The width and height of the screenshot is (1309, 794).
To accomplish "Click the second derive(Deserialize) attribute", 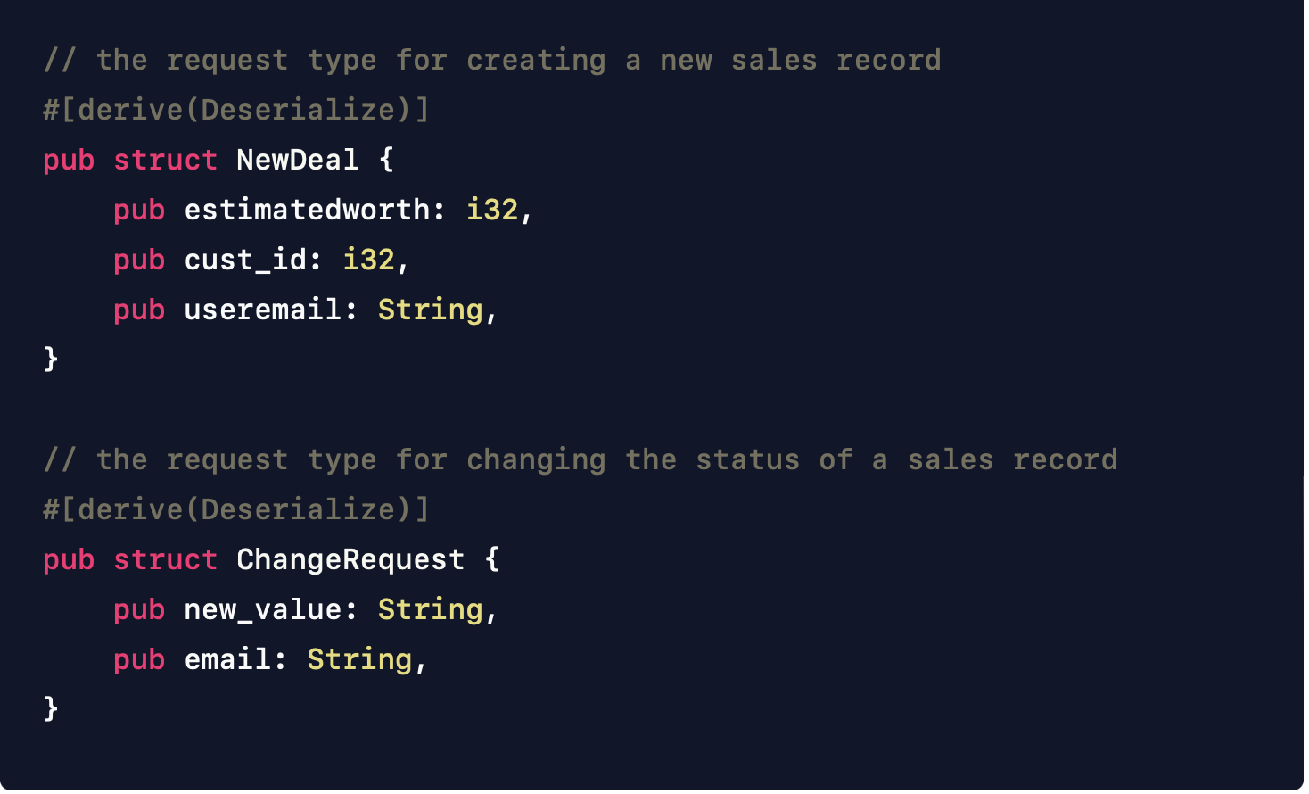I will point(236,509).
